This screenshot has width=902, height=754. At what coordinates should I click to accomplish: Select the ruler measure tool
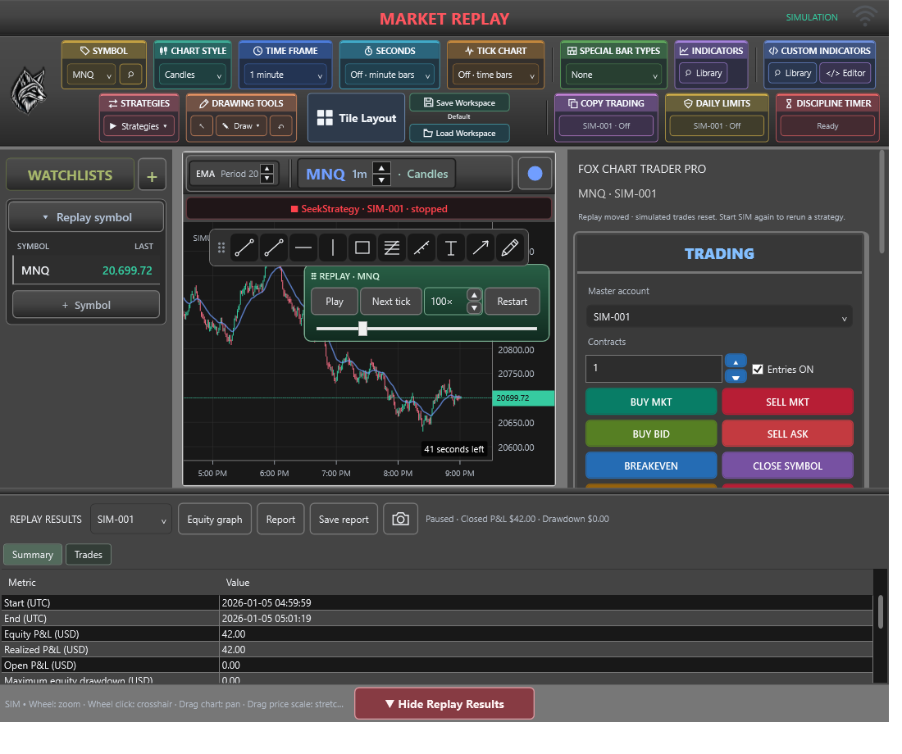click(421, 248)
